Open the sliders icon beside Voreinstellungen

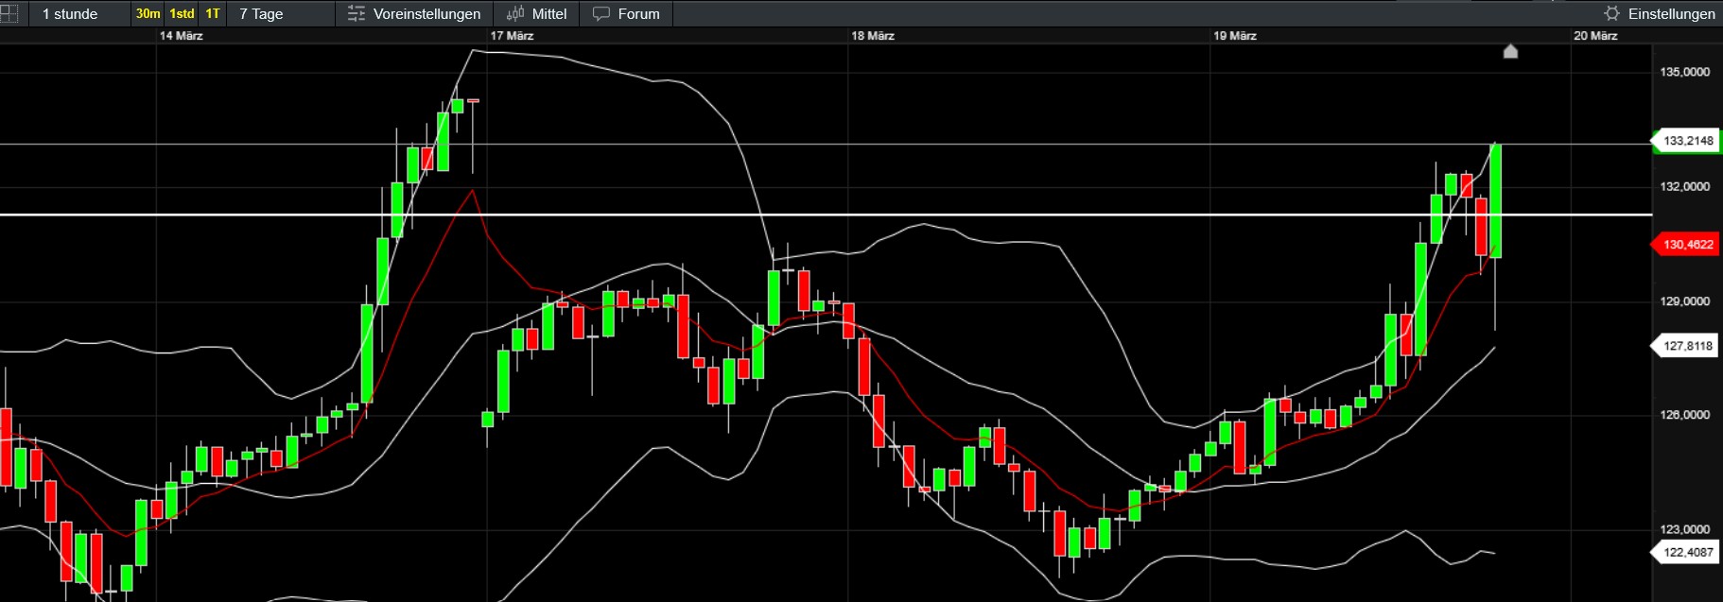pos(357,13)
